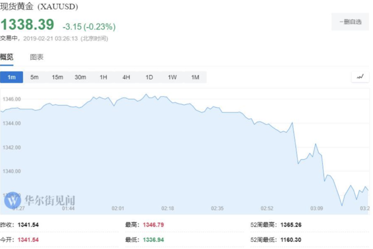
Task: Click the 华尔街见闻 watermark logo
Action: click(x=40, y=201)
